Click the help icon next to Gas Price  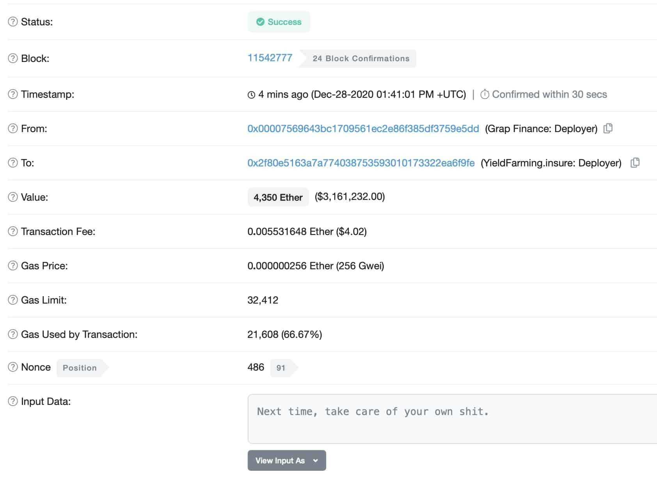click(x=12, y=265)
